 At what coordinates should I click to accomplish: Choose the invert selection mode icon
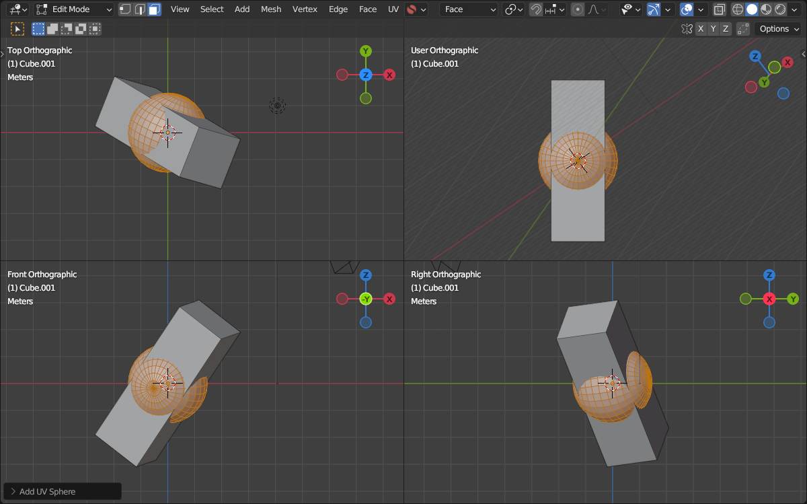(81, 29)
